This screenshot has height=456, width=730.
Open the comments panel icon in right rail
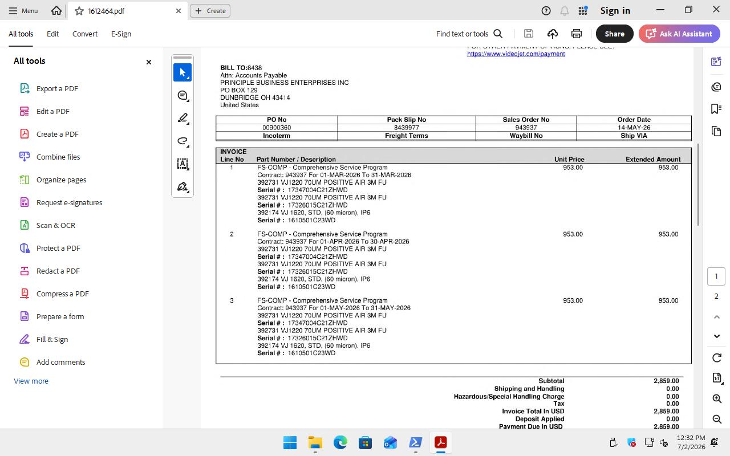(716, 87)
